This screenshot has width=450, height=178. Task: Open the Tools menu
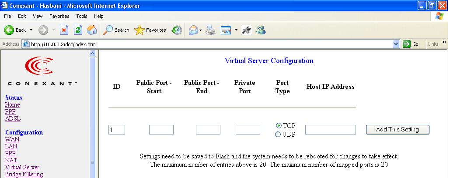(82, 16)
